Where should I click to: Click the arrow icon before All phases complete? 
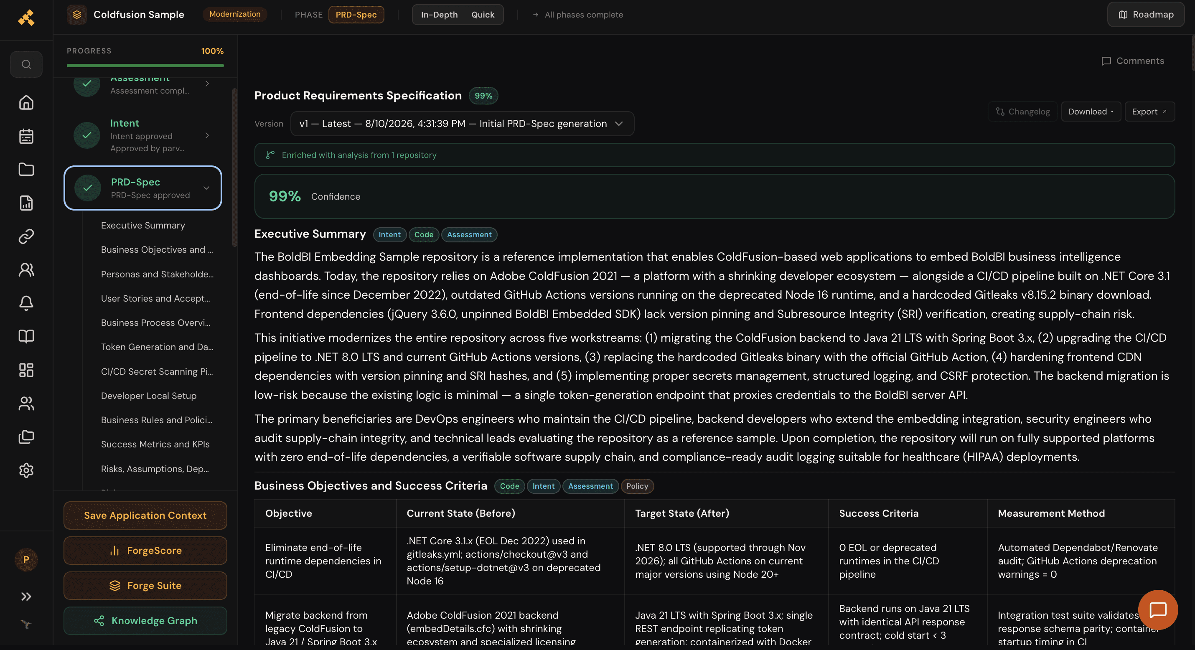(535, 15)
